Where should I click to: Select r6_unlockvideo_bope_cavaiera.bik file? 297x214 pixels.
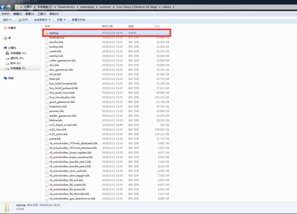(x=107, y=157)
